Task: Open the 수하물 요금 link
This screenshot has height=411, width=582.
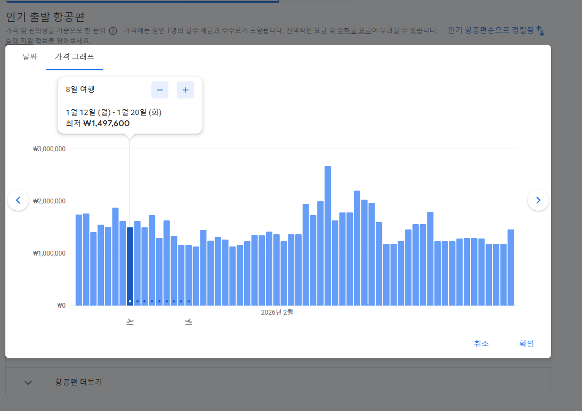Action: [354, 30]
